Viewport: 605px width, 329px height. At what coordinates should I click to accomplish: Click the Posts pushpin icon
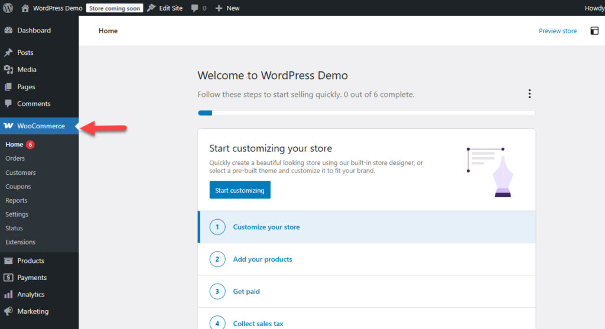click(x=8, y=53)
